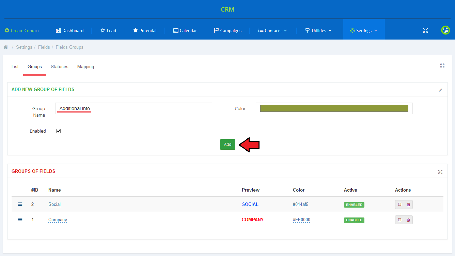This screenshot has width=455, height=256.
Task: Edit the #FF0000 color value
Action: (x=301, y=220)
